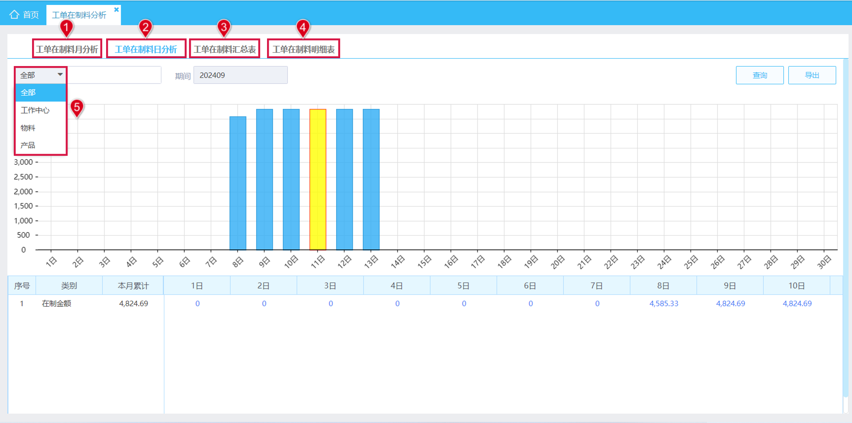The width and height of the screenshot is (852, 423).
Task: Click the 本月累计 column header
Action: point(133,286)
